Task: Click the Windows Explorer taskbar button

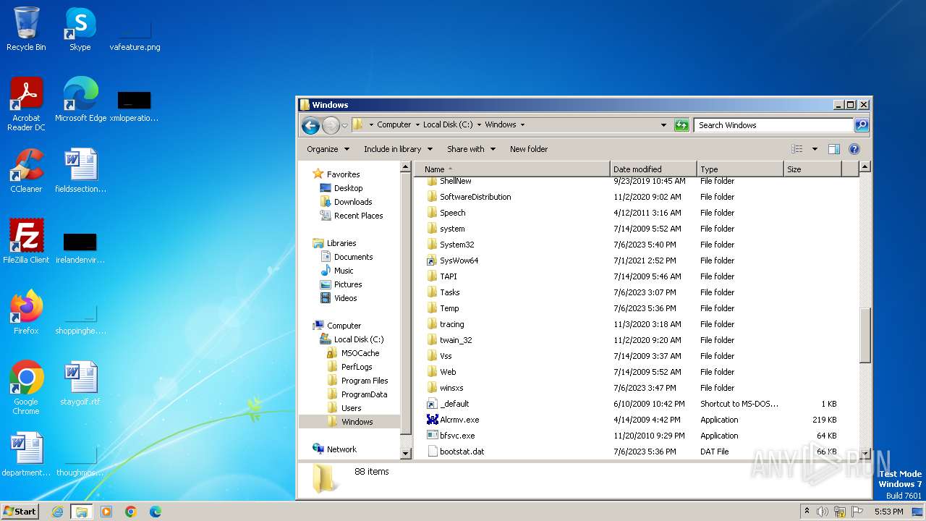Action: 81,512
